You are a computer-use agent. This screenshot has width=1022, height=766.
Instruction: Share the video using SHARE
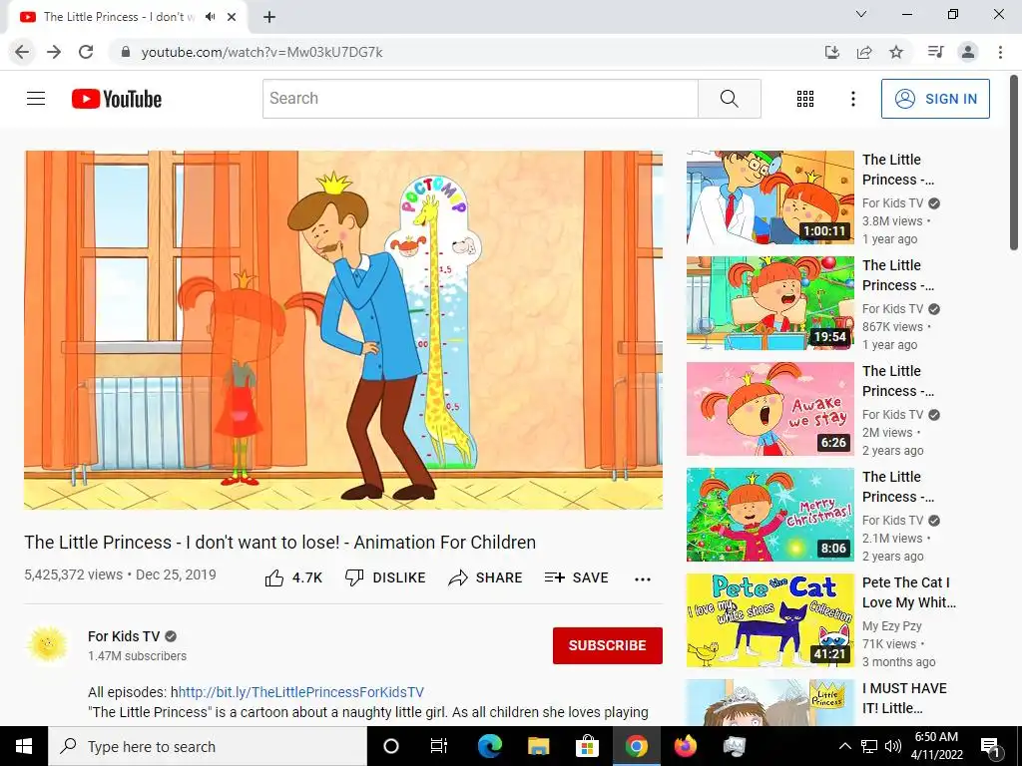coord(486,577)
